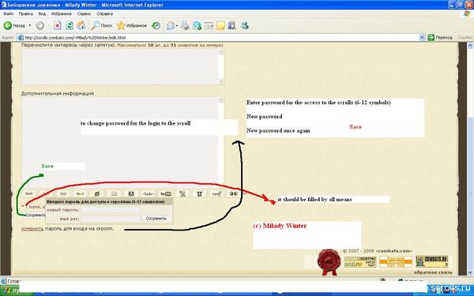This screenshot has width=474, height=296.
Task: Open the combats.ru counter banner
Action: point(431,261)
